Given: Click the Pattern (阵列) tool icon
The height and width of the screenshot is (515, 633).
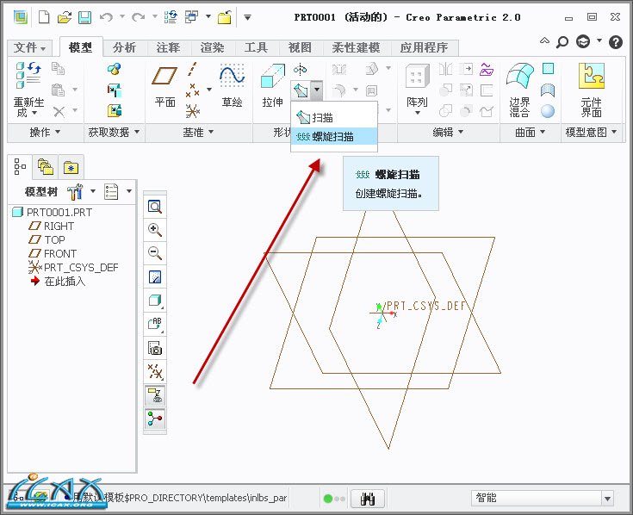Looking at the screenshot, I should [x=417, y=89].
